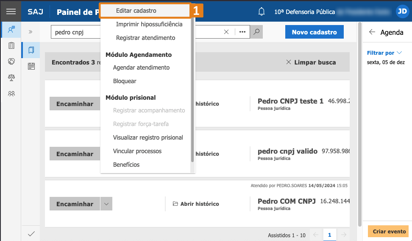Select the scales of justice sidebar icon
Viewport: 412px width, 241px height.
[11, 77]
